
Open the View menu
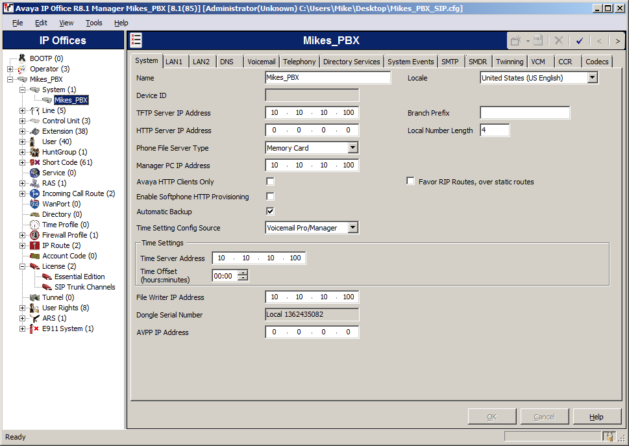[67, 23]
